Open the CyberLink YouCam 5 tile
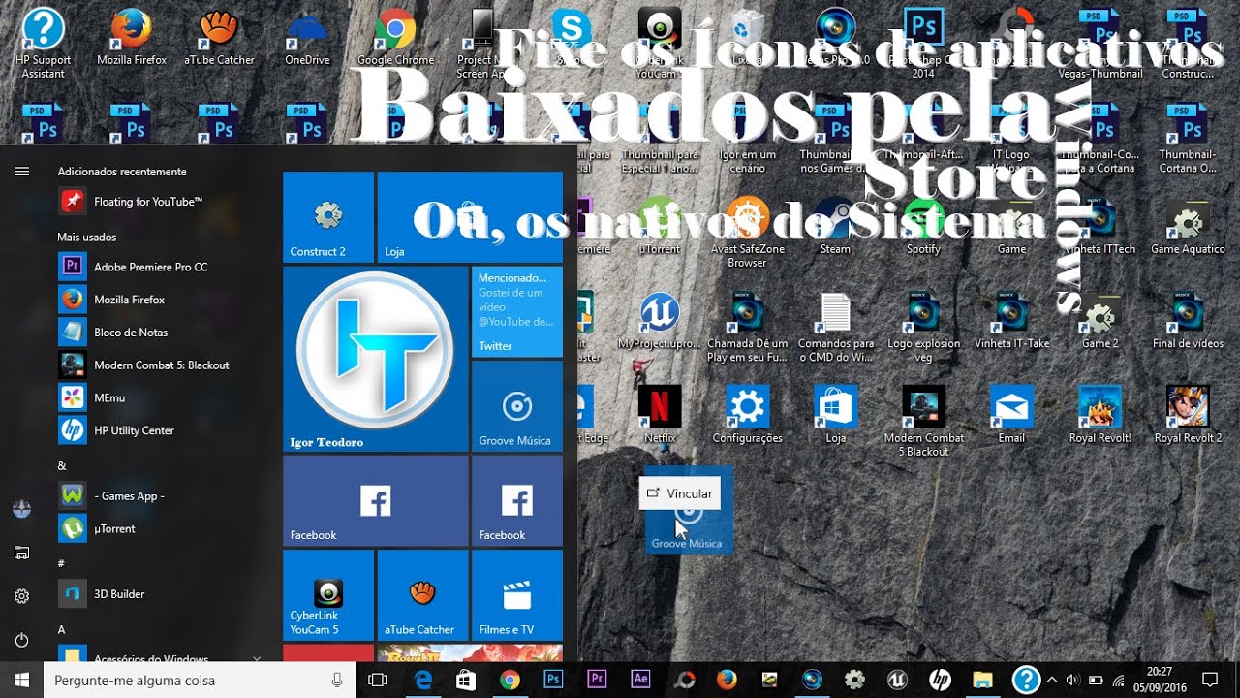 (328, 595)
